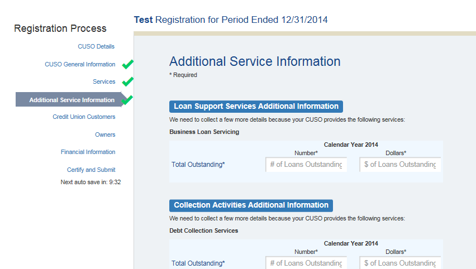Focus Business Loan Servicing dollars outstanding field
Image resolution: width=476 pixels, height=269 pixels.
(400, 165)
